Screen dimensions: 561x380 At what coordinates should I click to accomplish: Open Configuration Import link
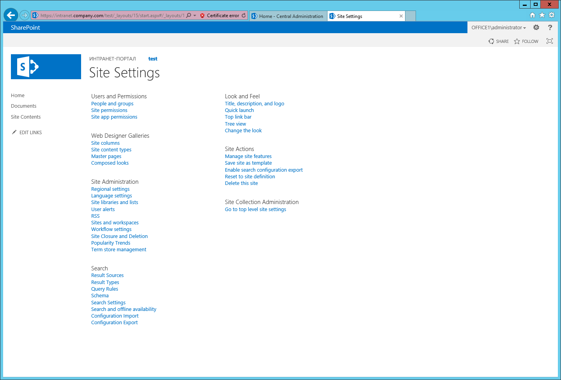tap(115, 316)
